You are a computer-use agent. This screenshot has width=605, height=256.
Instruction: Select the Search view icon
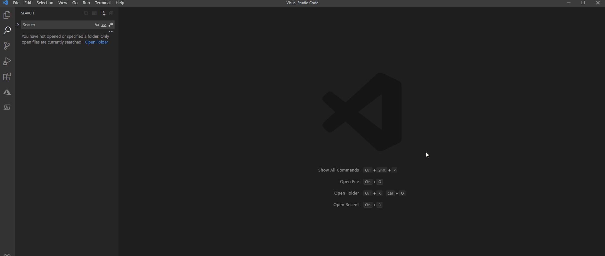[7, 30]
